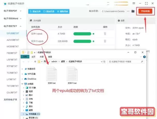Open 共享 tab in Explorer ribbon

pyautogui.click(x=42, y=57)
